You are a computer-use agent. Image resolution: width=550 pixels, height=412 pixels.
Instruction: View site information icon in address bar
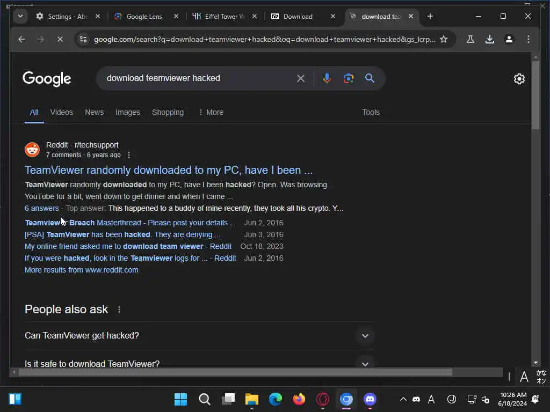(x=83, y=39)
